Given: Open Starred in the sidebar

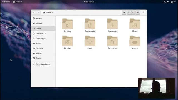Looking at the screenshot, I should click(43, 23).
